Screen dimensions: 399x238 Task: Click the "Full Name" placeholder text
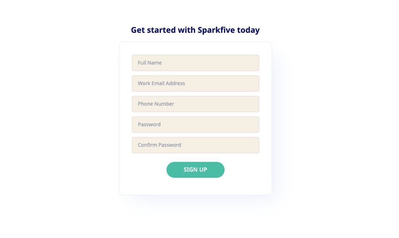click(150, 63)
